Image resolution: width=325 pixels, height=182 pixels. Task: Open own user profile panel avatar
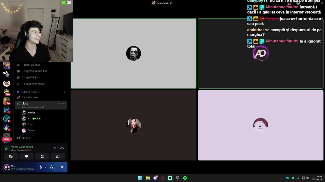click(x=7, y=167)
